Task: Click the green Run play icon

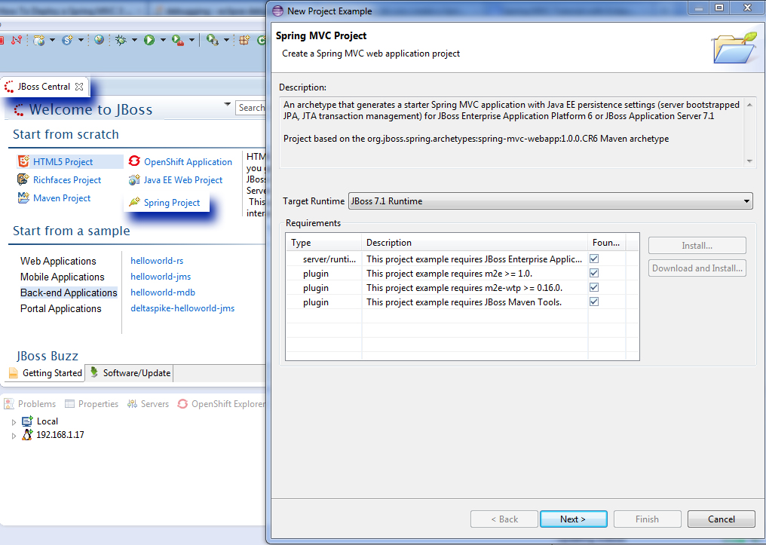Action: [149, 40]
